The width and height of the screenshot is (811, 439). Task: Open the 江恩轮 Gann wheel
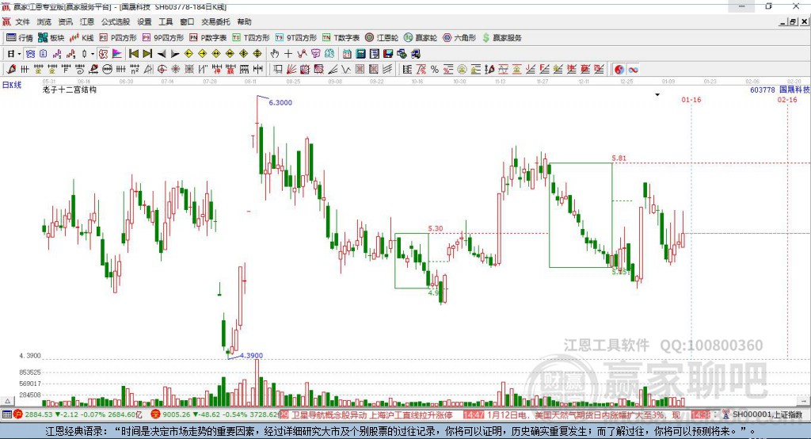(382, 38)
